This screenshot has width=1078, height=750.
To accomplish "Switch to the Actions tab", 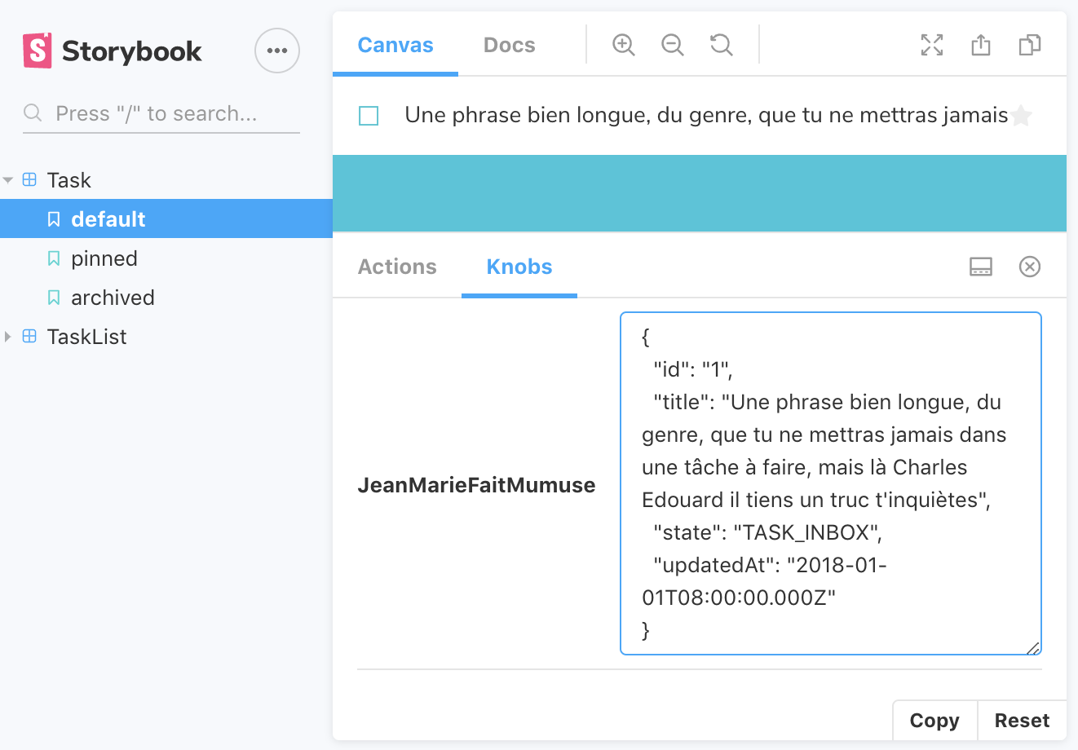I will [x=397, y=267].
